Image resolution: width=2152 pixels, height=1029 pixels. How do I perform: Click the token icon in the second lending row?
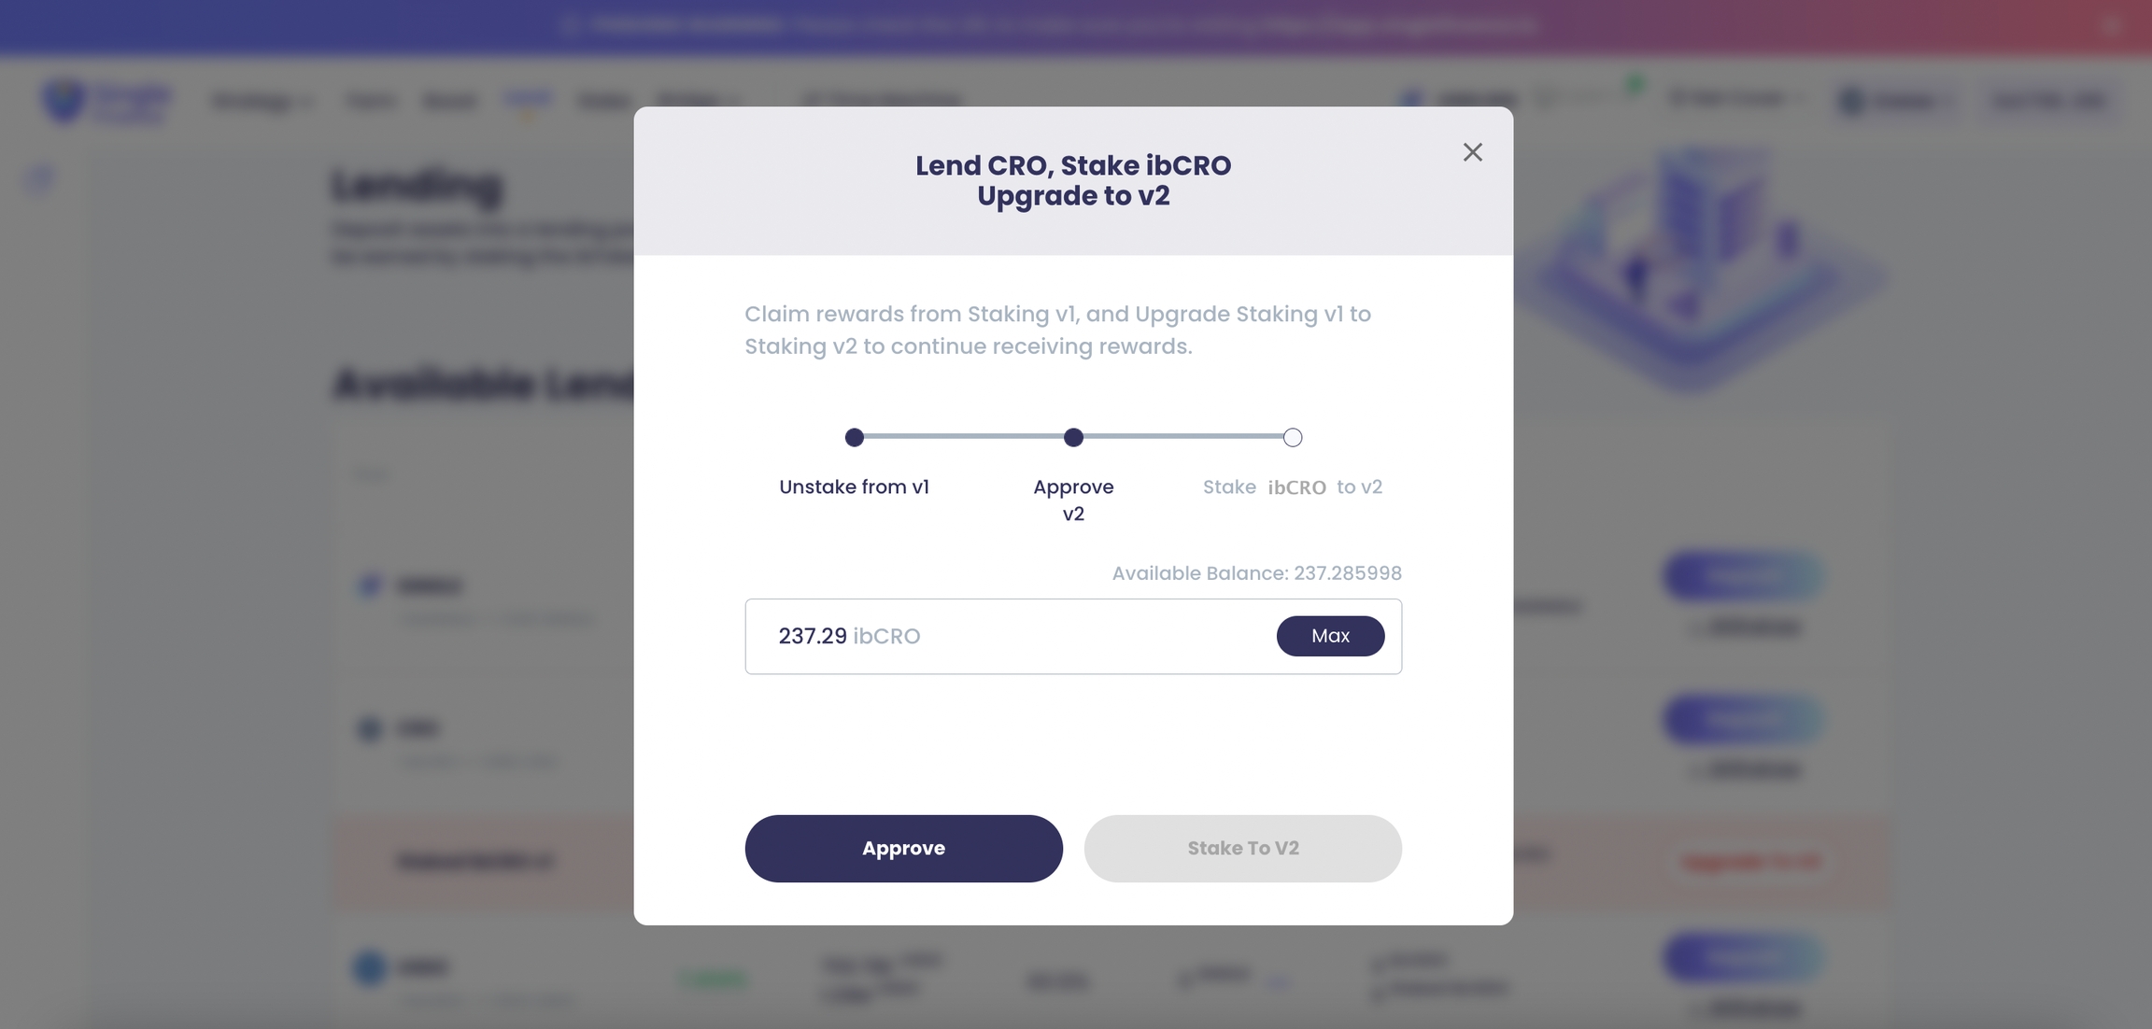pyautogui.click(x=370, y=728)
